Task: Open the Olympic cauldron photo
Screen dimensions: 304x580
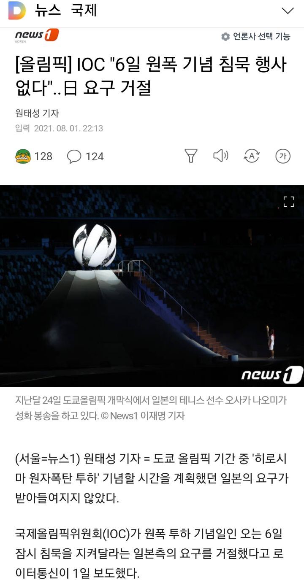Action: pos(152,286)
